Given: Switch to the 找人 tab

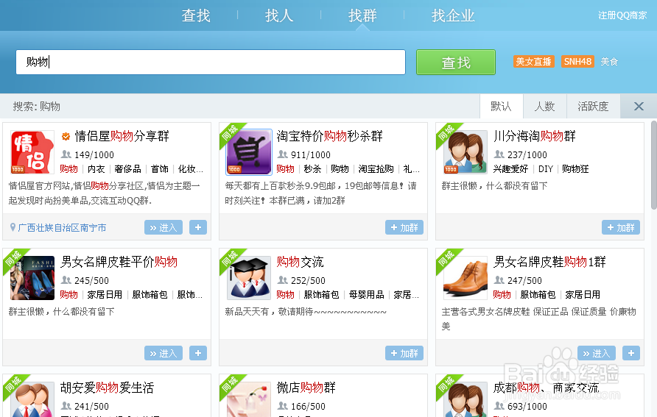Looking at the screenshot, I should (x=279, y=15).
